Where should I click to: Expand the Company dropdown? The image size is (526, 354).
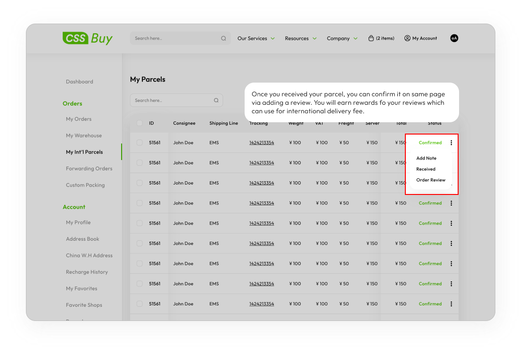point(342,39)
